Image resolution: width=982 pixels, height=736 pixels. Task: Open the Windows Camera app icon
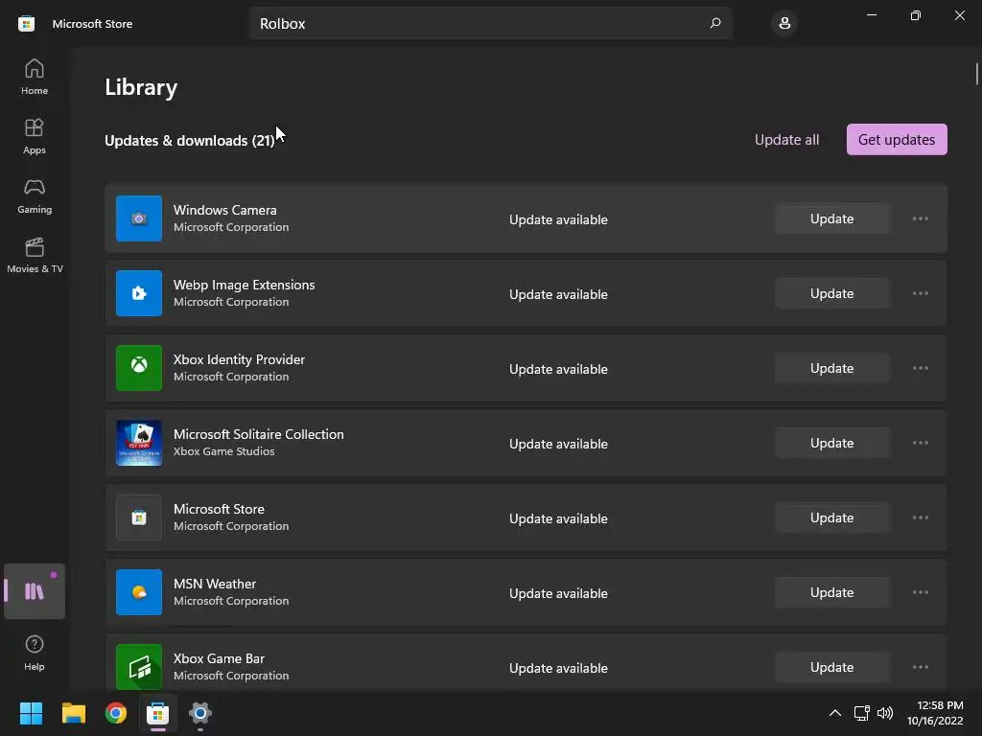139,218
